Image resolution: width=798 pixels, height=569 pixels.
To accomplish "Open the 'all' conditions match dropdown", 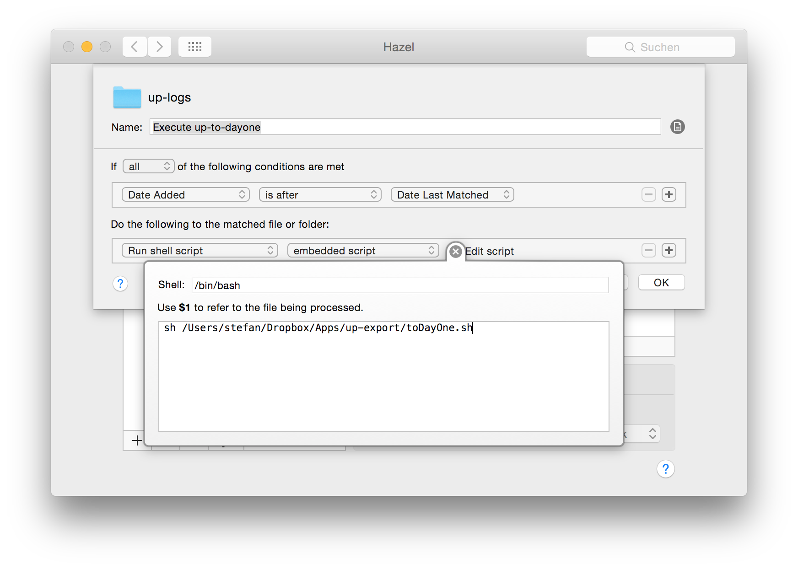I will [x=148, y=166].
